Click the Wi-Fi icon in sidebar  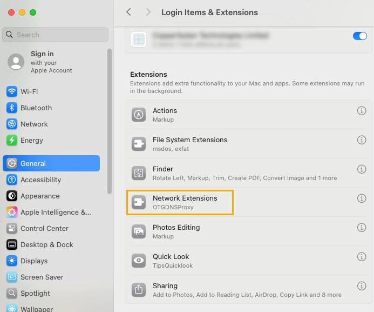12,92
